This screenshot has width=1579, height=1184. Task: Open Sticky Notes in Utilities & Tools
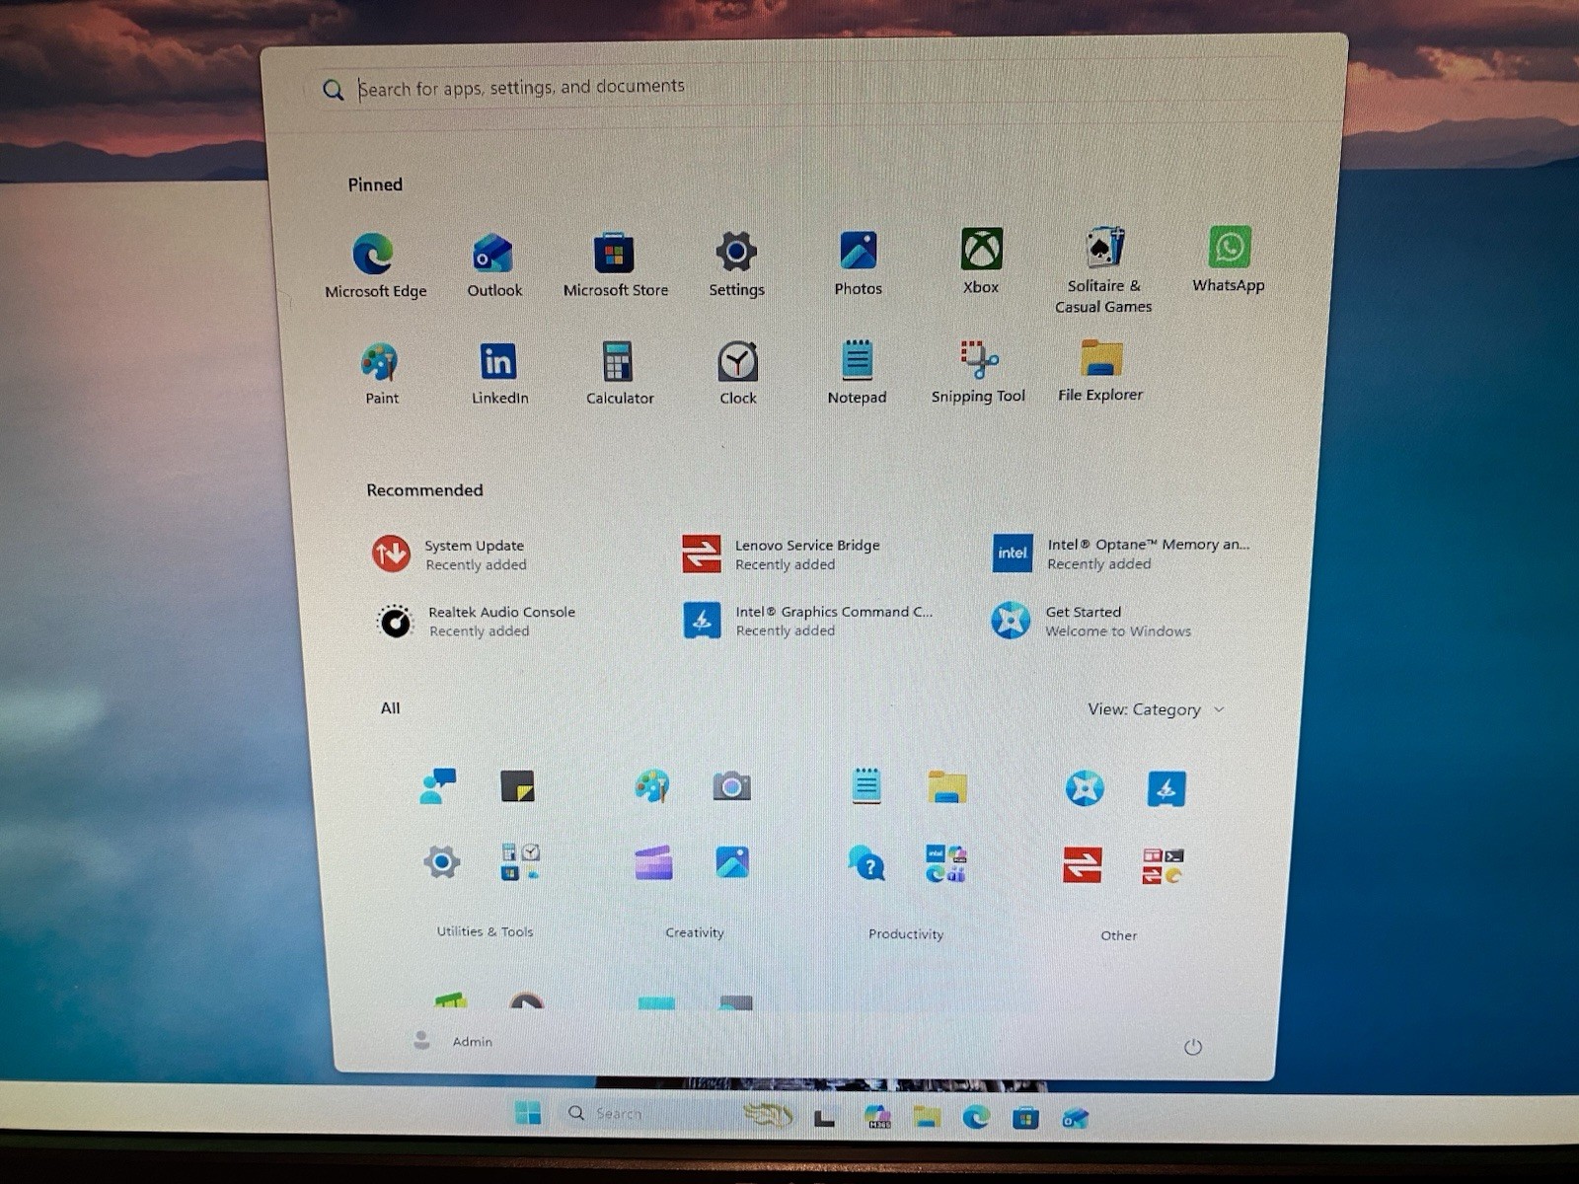click(x=517, y=786)
